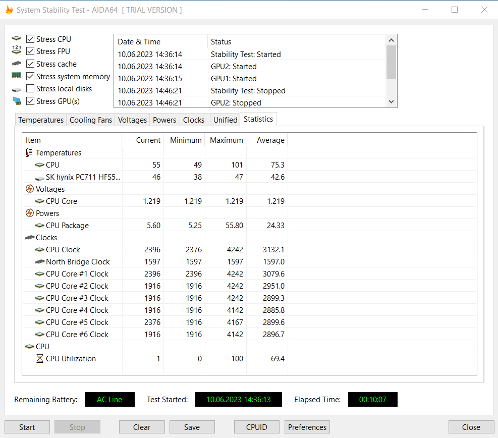Viewport: 498px width, 438px height.
Task: Click the Test Started timestamp display
Action: tap(239, 400)
